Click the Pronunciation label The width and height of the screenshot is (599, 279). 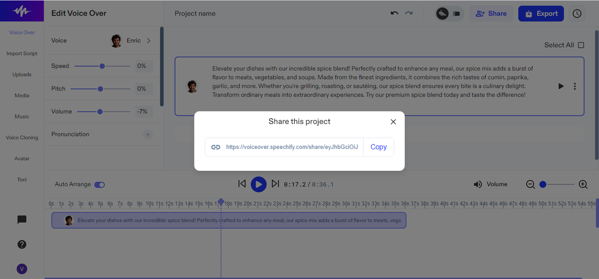70,134
